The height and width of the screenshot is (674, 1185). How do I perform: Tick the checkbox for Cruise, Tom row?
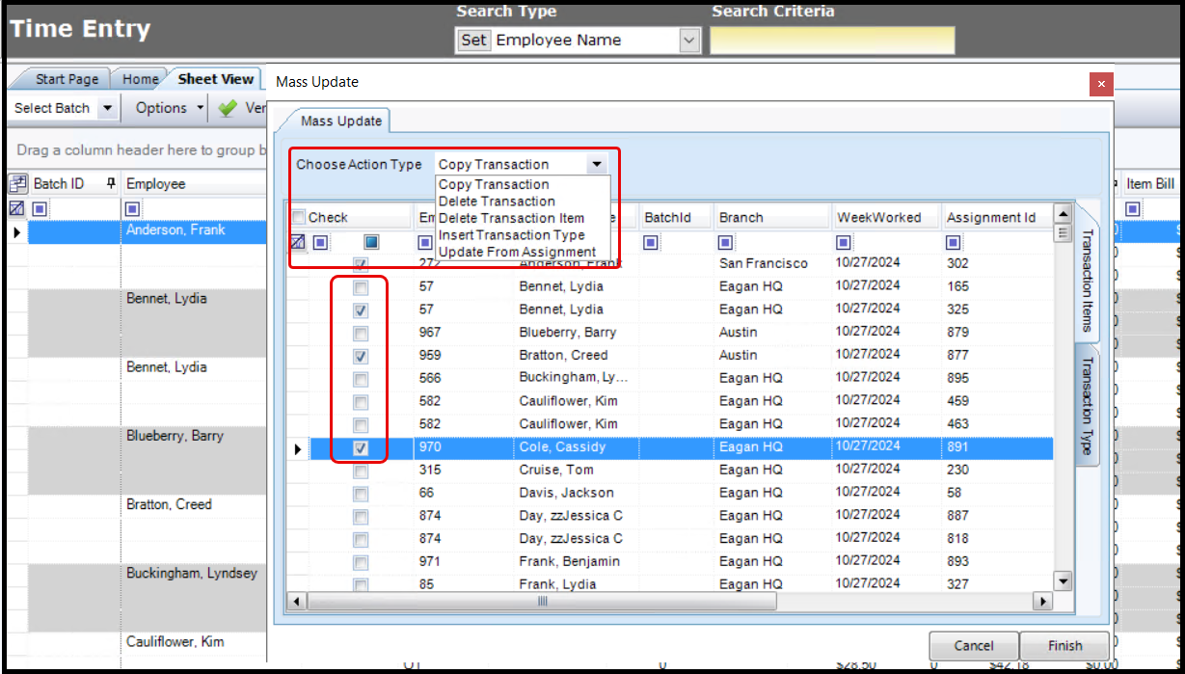[x=361, y=472]
